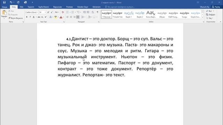Clear all formatting with the eraser icon
The height and width of the screenshot is (125, 223).
pyautogui.click(x=63, y=12)
